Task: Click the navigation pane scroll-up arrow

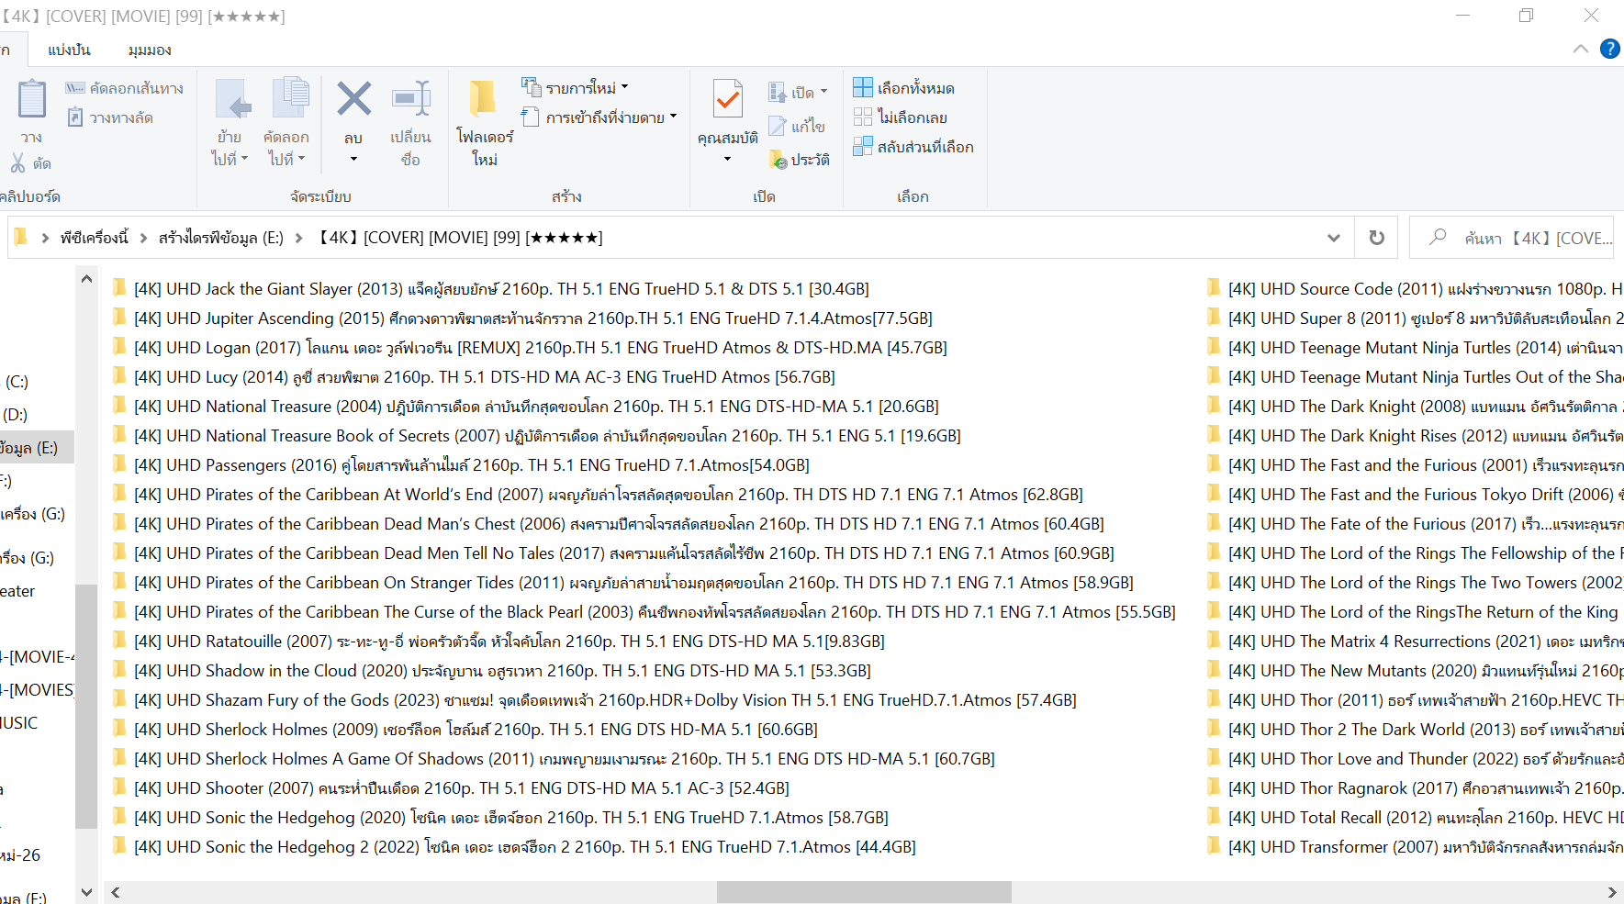Action: 86,279
